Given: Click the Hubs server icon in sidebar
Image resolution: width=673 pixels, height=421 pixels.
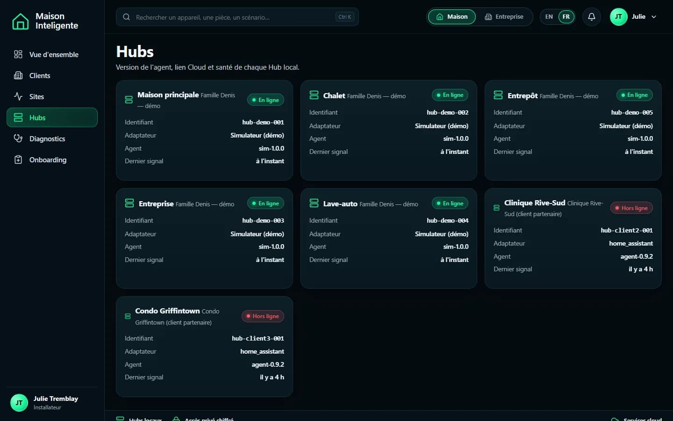Looking at the screenshot, I should [x=18, y=117].
